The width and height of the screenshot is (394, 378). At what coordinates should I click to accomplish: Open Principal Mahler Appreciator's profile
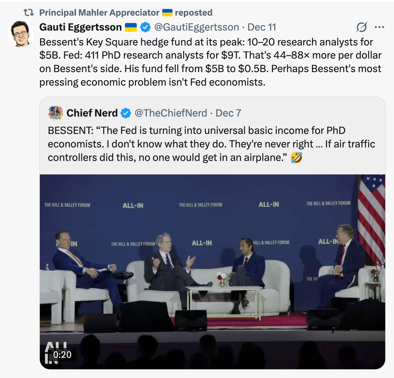[99, 13]
